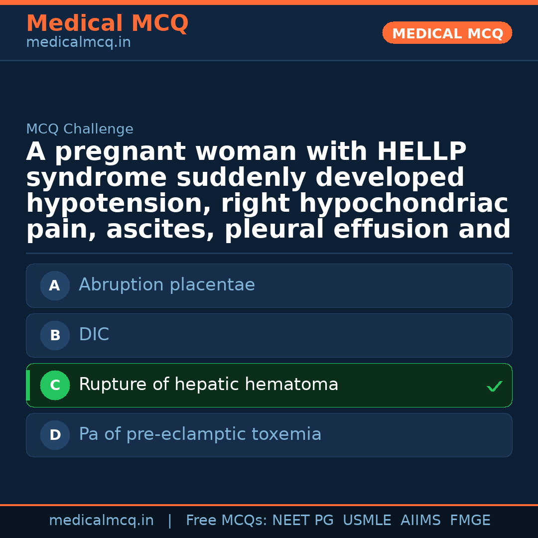Viewport: 538px width, 538px height.
Task: Click the HELLP syndrome question text
Action: tap(268, 191)
